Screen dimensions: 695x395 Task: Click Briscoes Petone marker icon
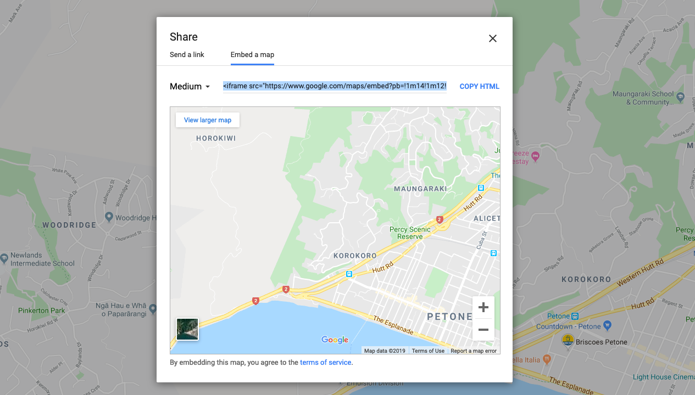point(568,341)
